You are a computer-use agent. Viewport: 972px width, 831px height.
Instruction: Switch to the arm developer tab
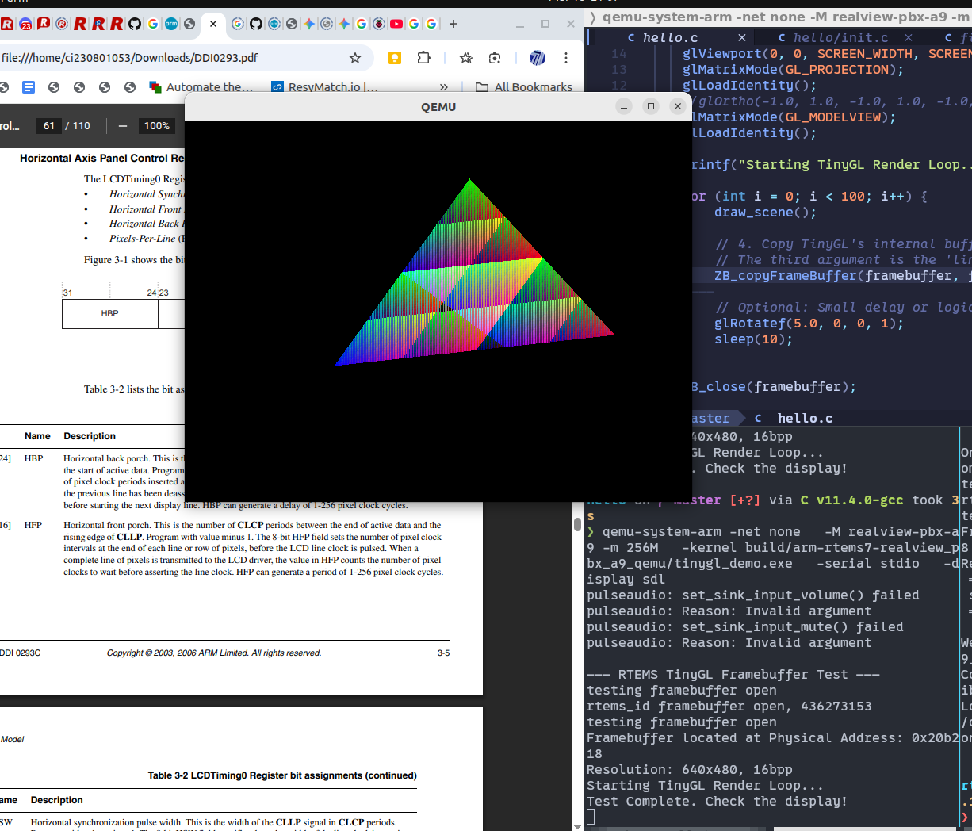[x=171, y=24]
